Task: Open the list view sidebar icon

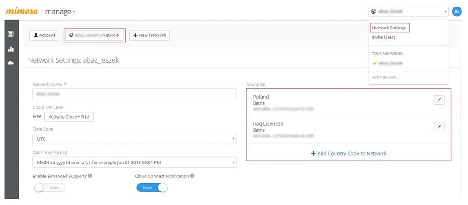Action: (x=10, y=34)
